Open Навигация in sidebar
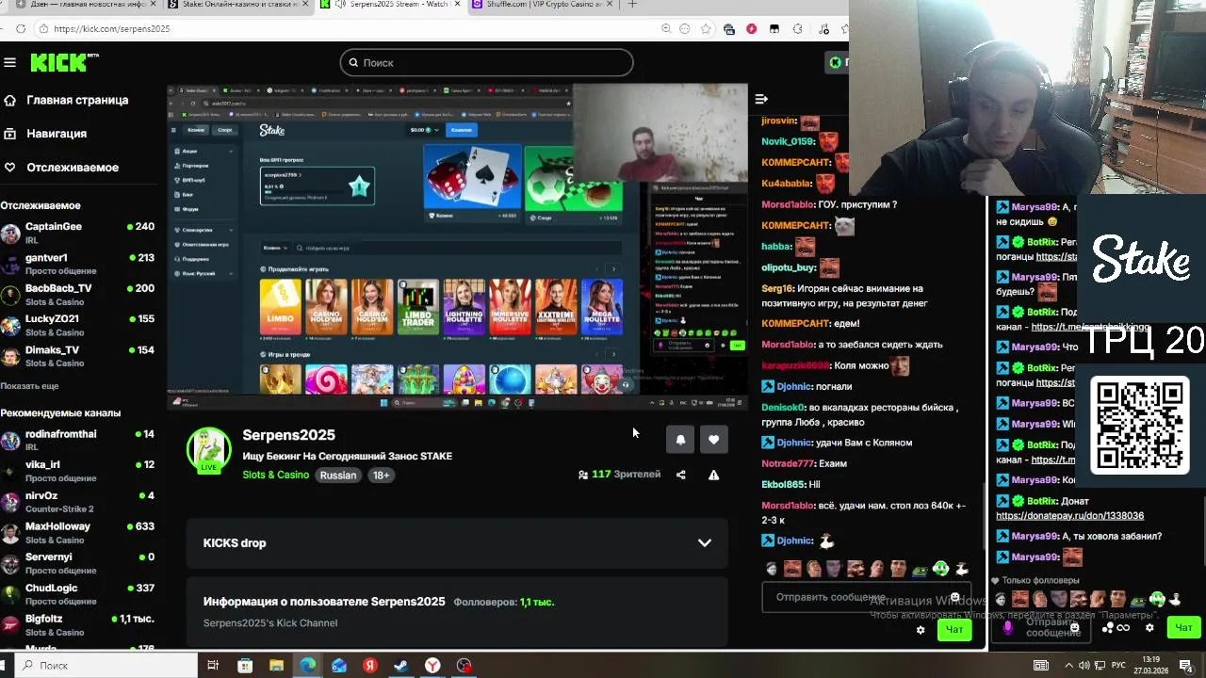 tap(47, 134)
